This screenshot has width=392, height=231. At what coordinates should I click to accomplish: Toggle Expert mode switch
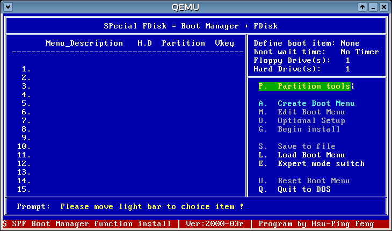(311, 163)
